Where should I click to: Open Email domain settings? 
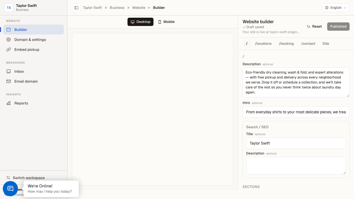[33, 81]
